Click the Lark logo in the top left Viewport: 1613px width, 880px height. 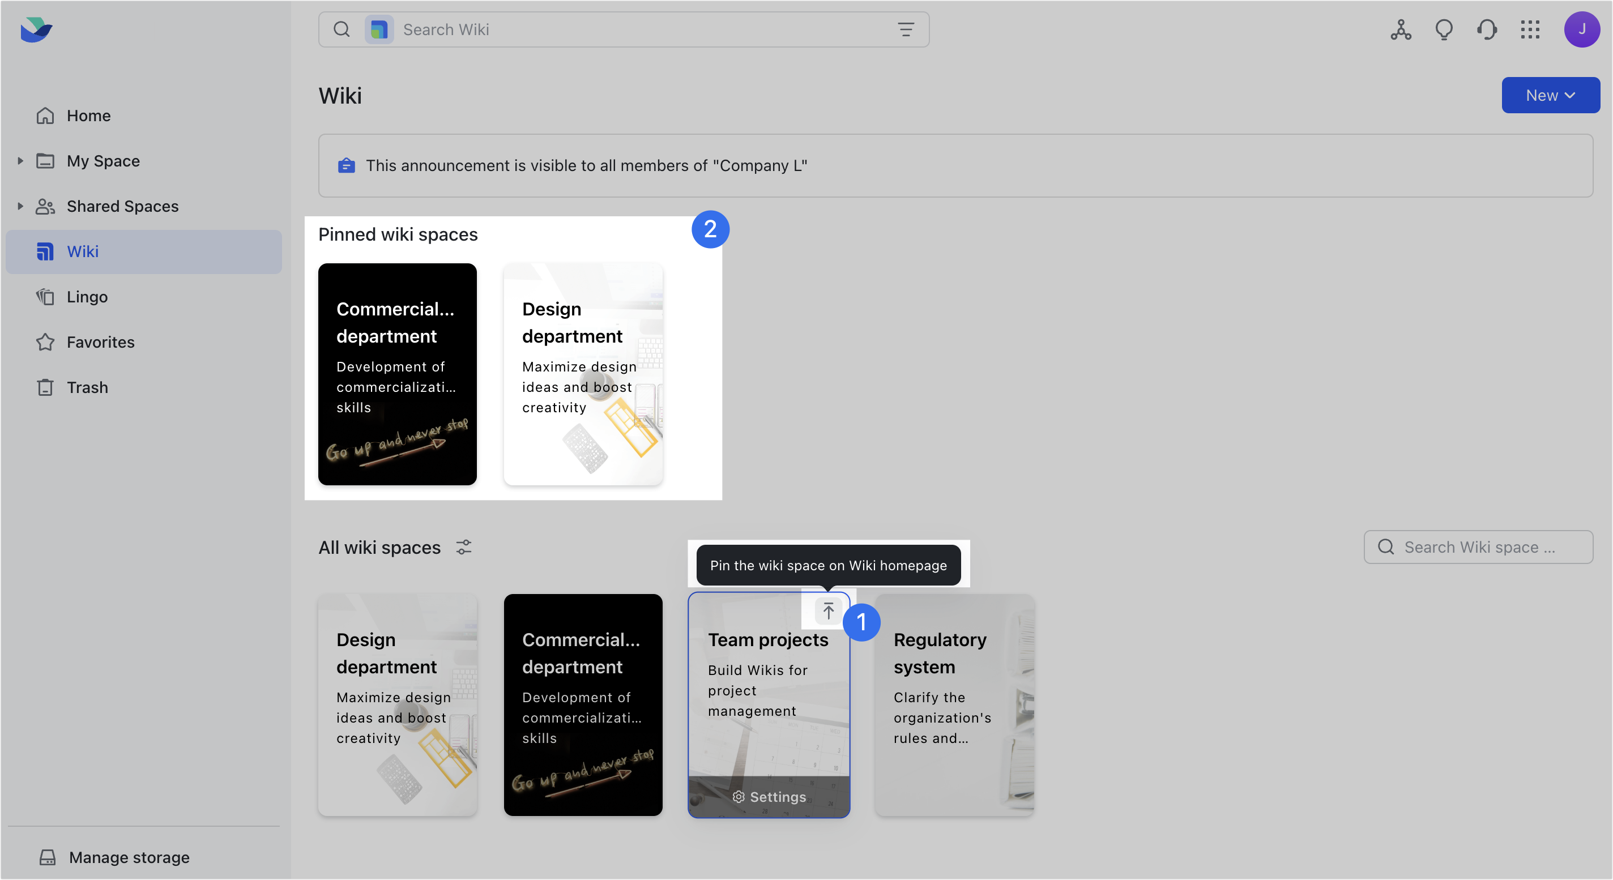36,29
